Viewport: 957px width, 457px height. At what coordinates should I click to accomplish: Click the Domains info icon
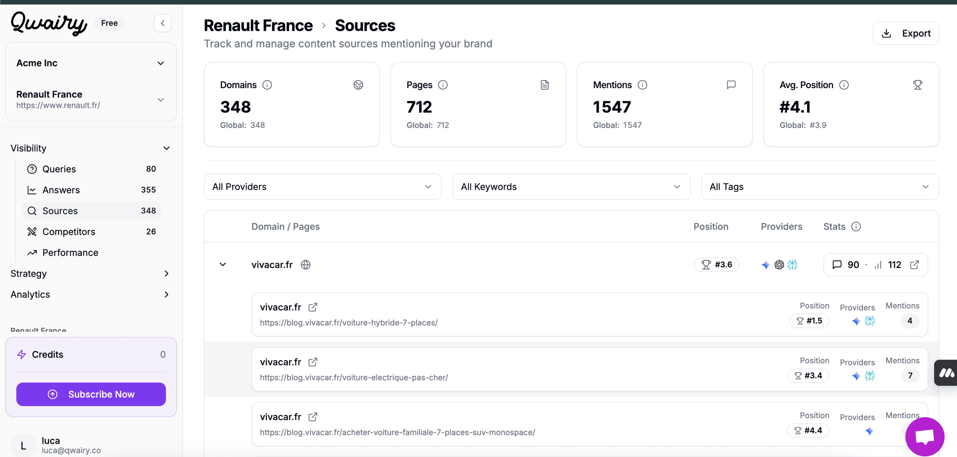pyautogui.click(x=267, y=85)
